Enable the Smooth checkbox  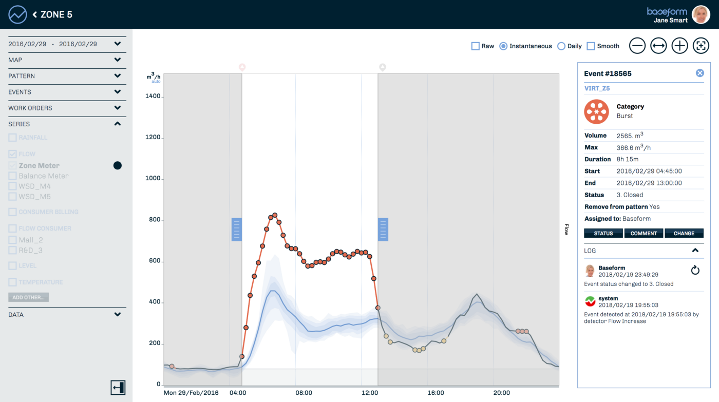(x=591, y=46)
